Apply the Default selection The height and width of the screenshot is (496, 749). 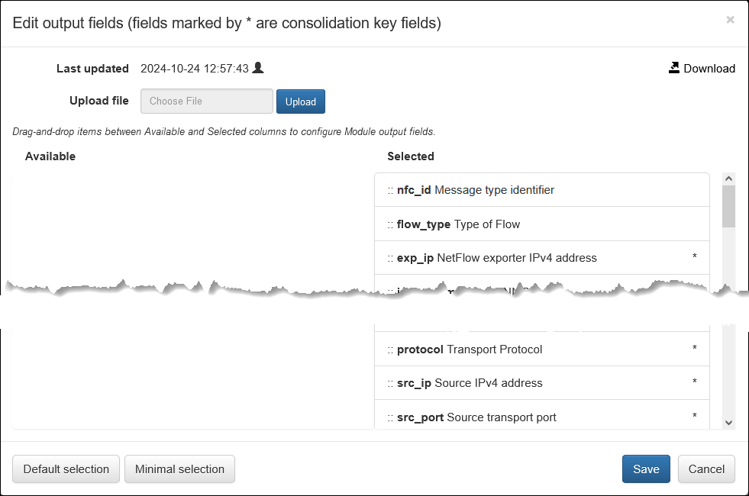66,469
